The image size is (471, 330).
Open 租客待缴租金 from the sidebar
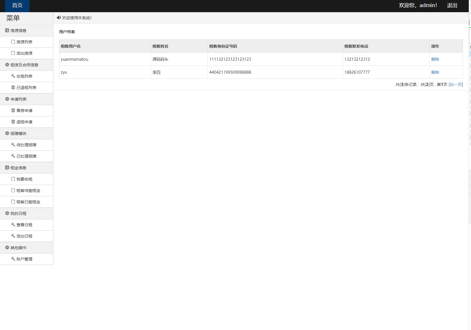[x=26, y=191]
